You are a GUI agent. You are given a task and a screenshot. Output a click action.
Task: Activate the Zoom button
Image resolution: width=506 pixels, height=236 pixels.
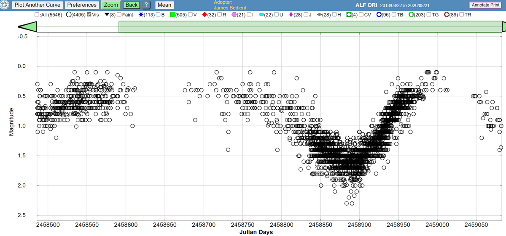tap(111, 5)
